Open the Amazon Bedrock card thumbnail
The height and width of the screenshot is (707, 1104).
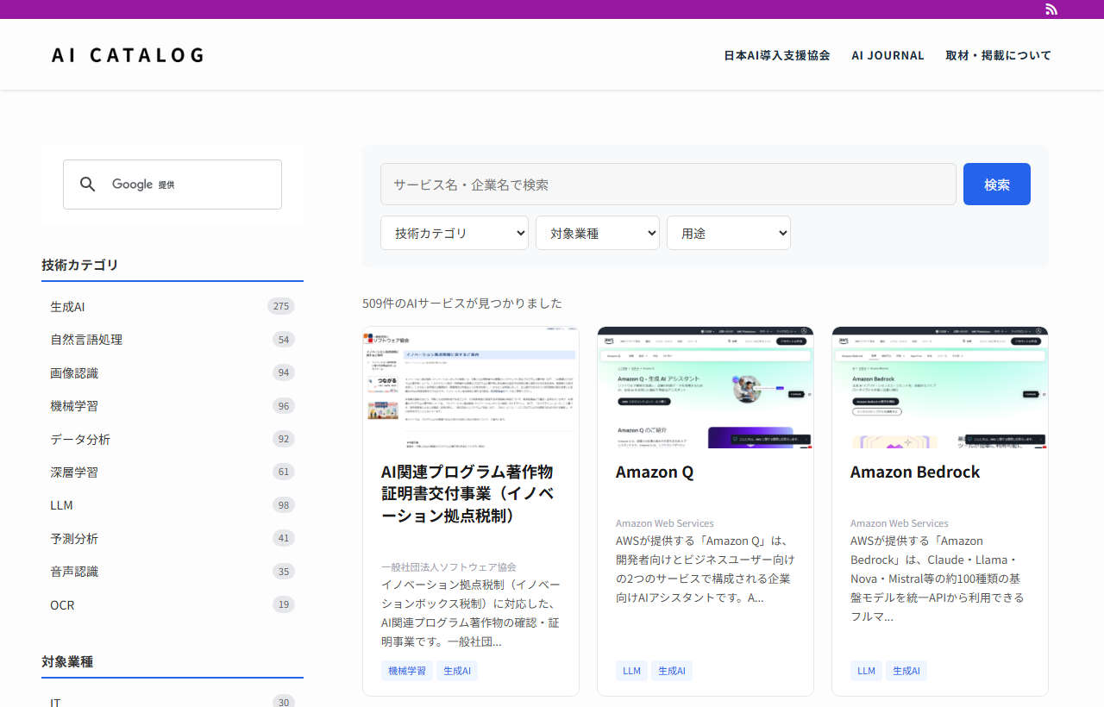pyautogui.click(x=940, y=387)
